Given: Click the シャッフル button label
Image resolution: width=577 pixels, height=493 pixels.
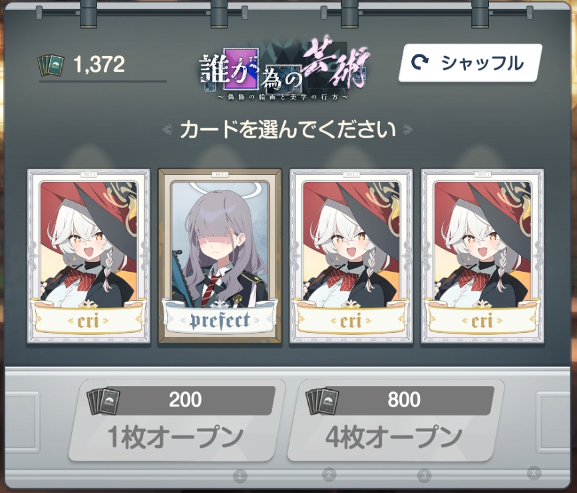Looking at the screenshot, I should 482,63.
